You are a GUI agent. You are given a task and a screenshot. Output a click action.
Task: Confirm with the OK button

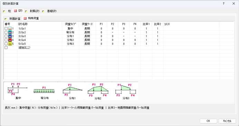pos(208,121)
